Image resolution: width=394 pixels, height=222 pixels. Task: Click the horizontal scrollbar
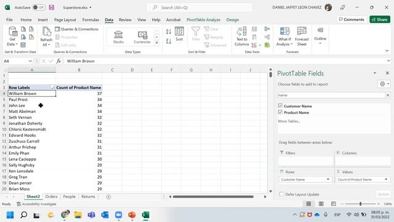tap(213, 197)
